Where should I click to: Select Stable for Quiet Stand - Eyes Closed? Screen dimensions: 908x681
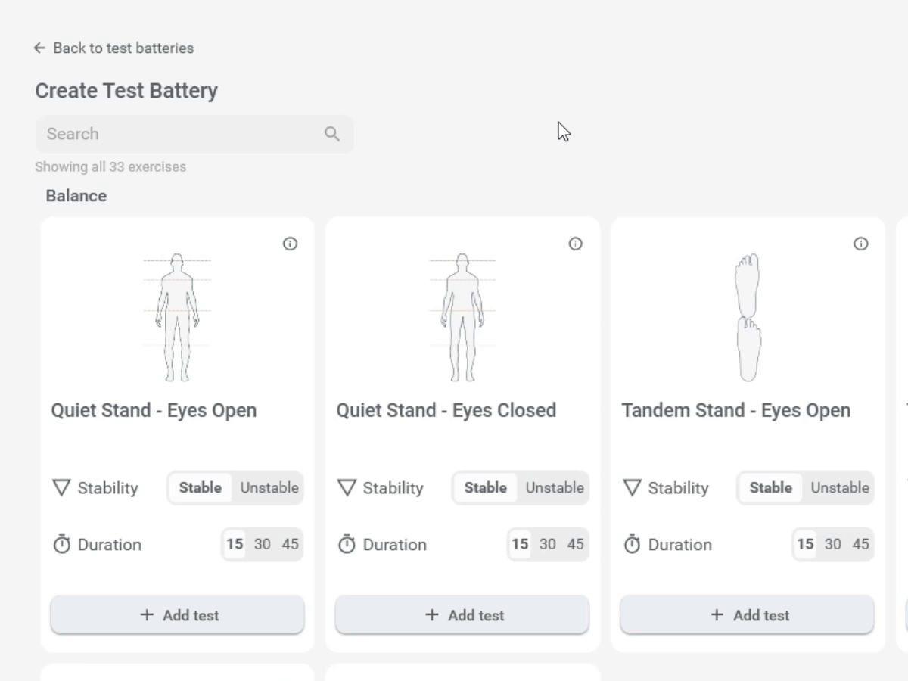pyautogui.click(x=486, y=487)
